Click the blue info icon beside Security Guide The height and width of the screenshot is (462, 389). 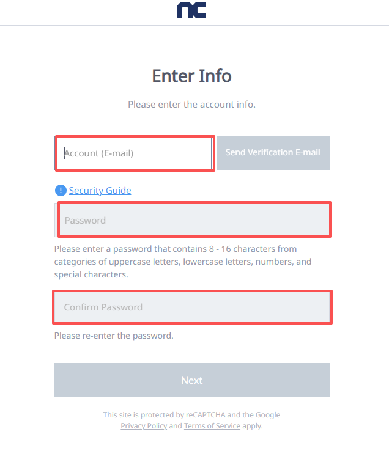(x=61, y=190)
